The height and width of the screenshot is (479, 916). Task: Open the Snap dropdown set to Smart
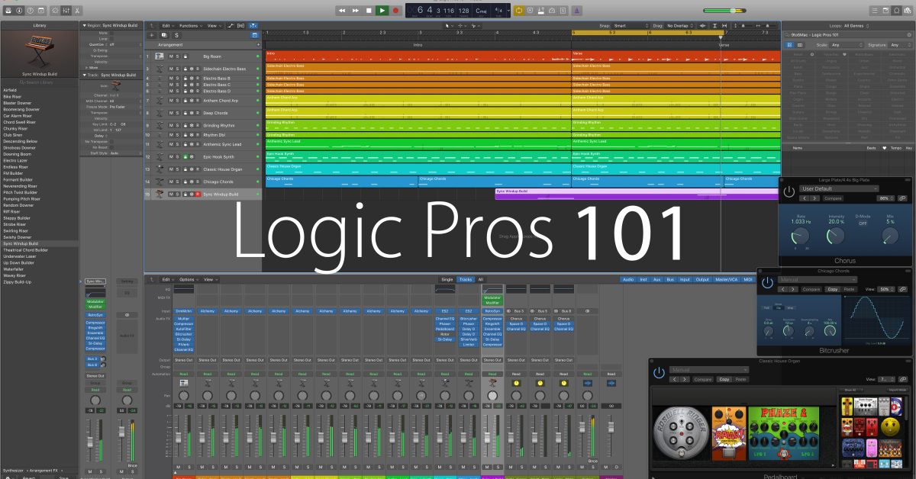630,25
